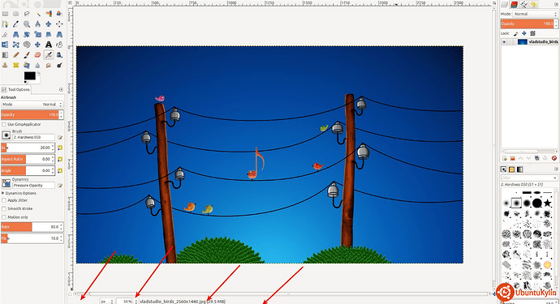Open the brush picker button in Tool Options
560x304 pixels.
(6, 135)
